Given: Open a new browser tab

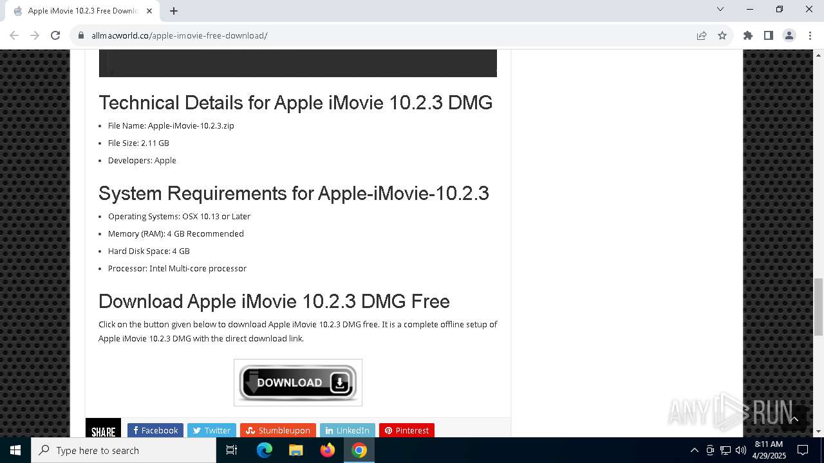Looking at the screenshot, I should click(x=174, y=10).
